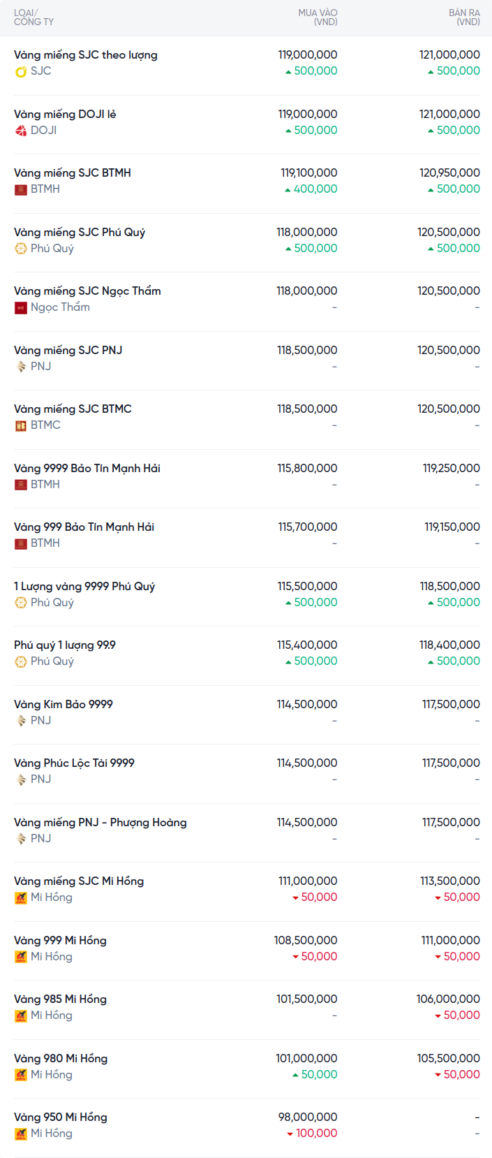Click the LOẠI/CÔNG TY column header
The width and height of the screenshot is (492, 1158).
click(33, 17)
